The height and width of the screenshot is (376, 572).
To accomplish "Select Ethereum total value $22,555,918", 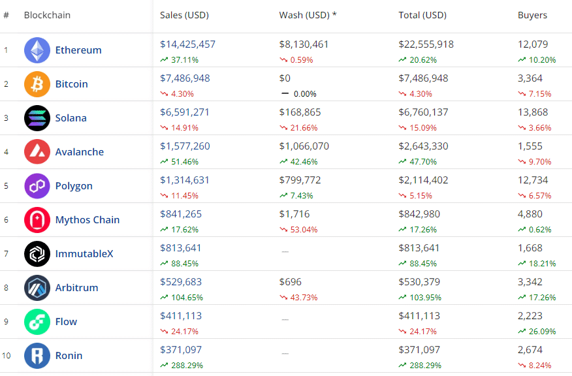I will (426, 44).
